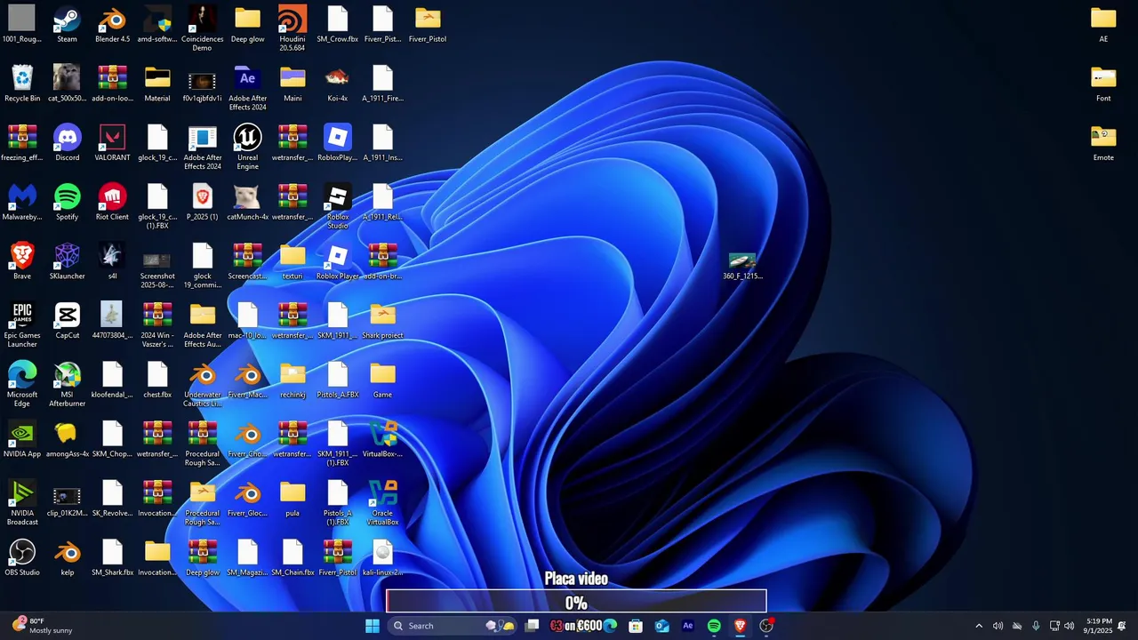The image size is (1138, 640).
Task: Select the CapCut desktop icon
Action: point(67,321)
